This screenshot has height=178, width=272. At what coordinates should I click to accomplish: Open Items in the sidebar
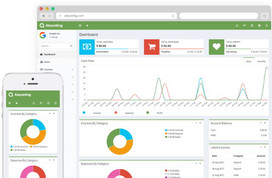click(x=57, y=62)
